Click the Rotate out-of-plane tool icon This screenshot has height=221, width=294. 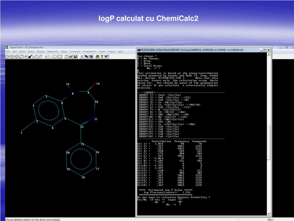click(16, 57)
